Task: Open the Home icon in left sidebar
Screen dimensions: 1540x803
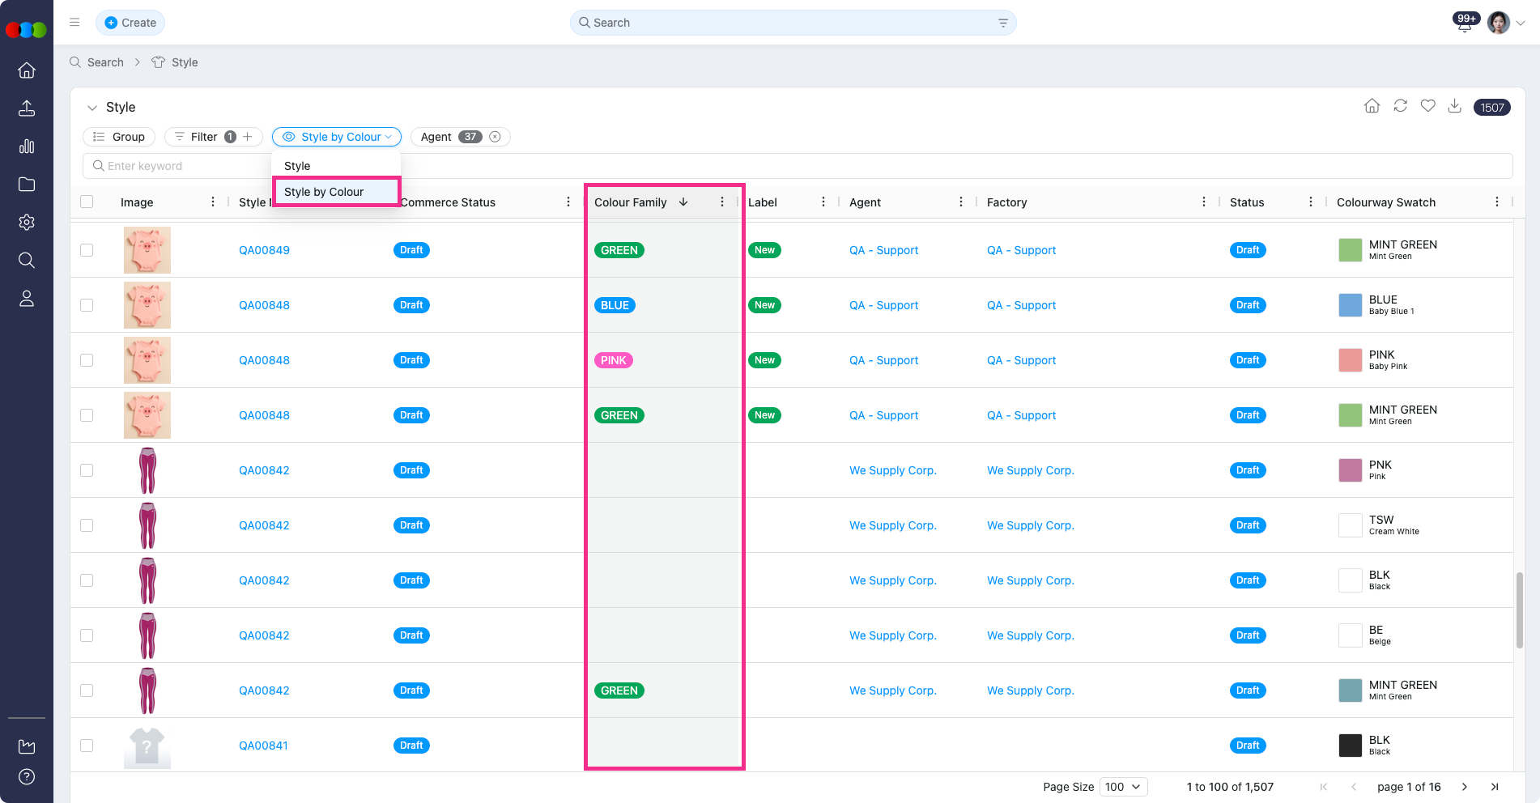Action: (27, 70)
